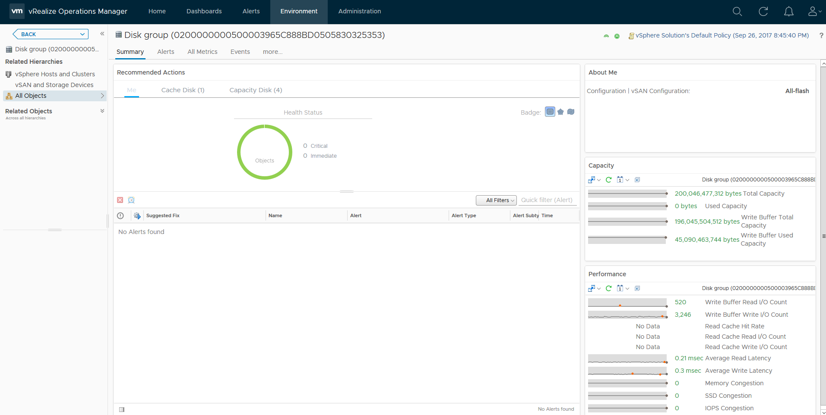Click the green efficiency circle badge icon
Viewport: 826px width, 415px height.
tap(617, 36)
